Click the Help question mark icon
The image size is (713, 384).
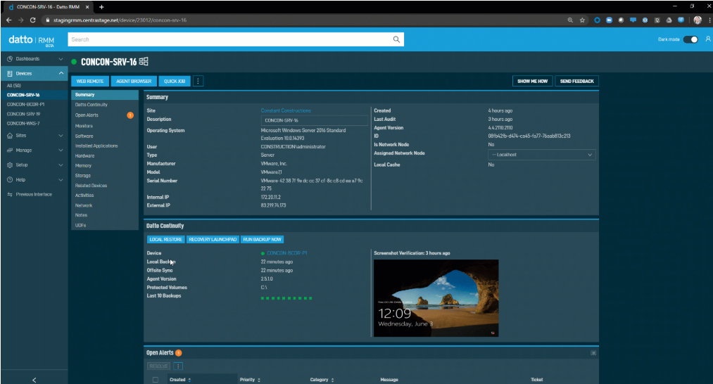(10, 180)
